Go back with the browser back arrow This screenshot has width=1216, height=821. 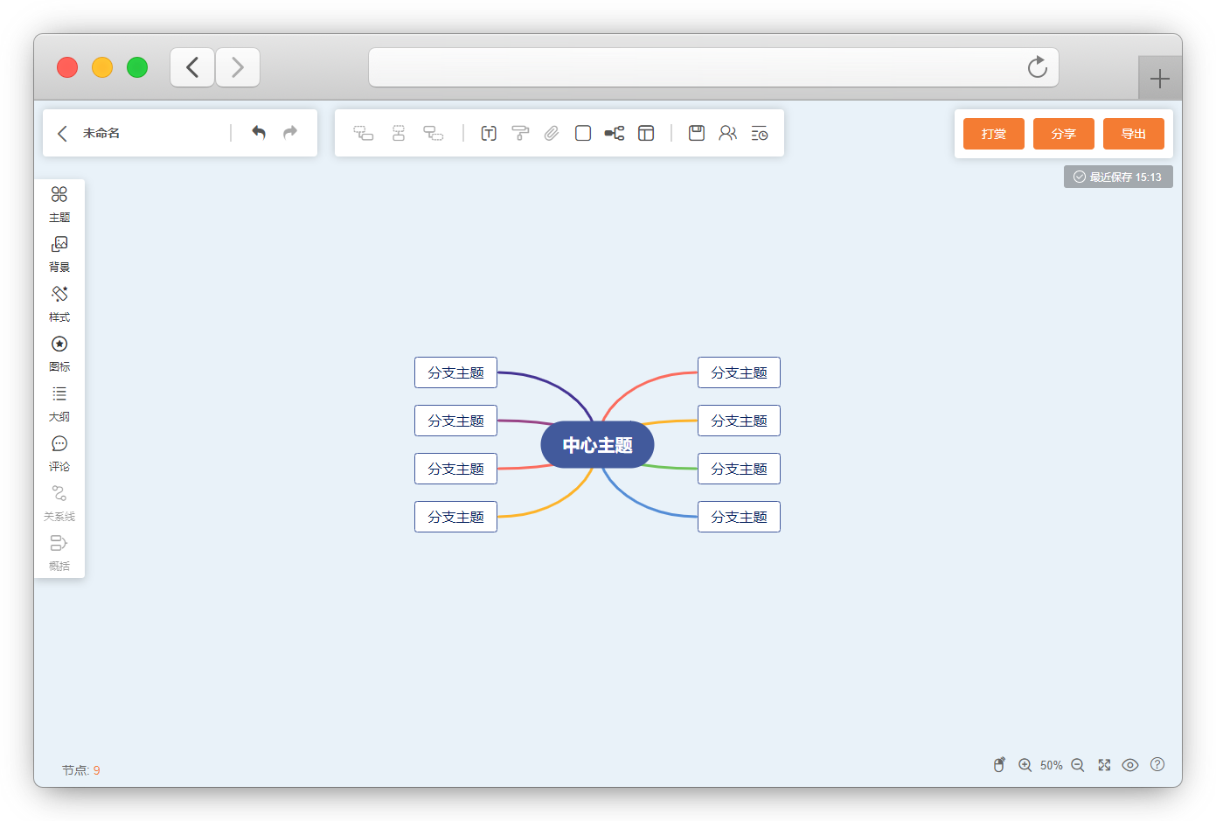192,67
